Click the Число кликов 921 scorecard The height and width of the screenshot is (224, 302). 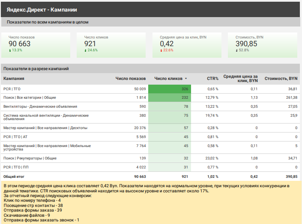pos(111,44)
